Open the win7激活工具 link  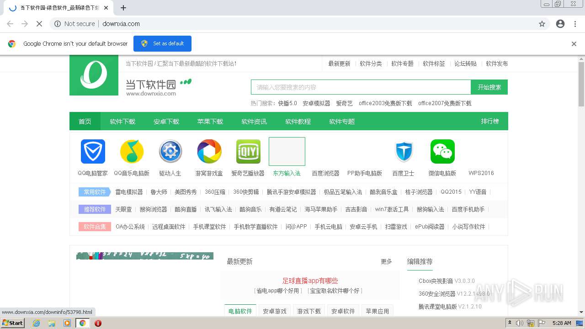(392, 209)
